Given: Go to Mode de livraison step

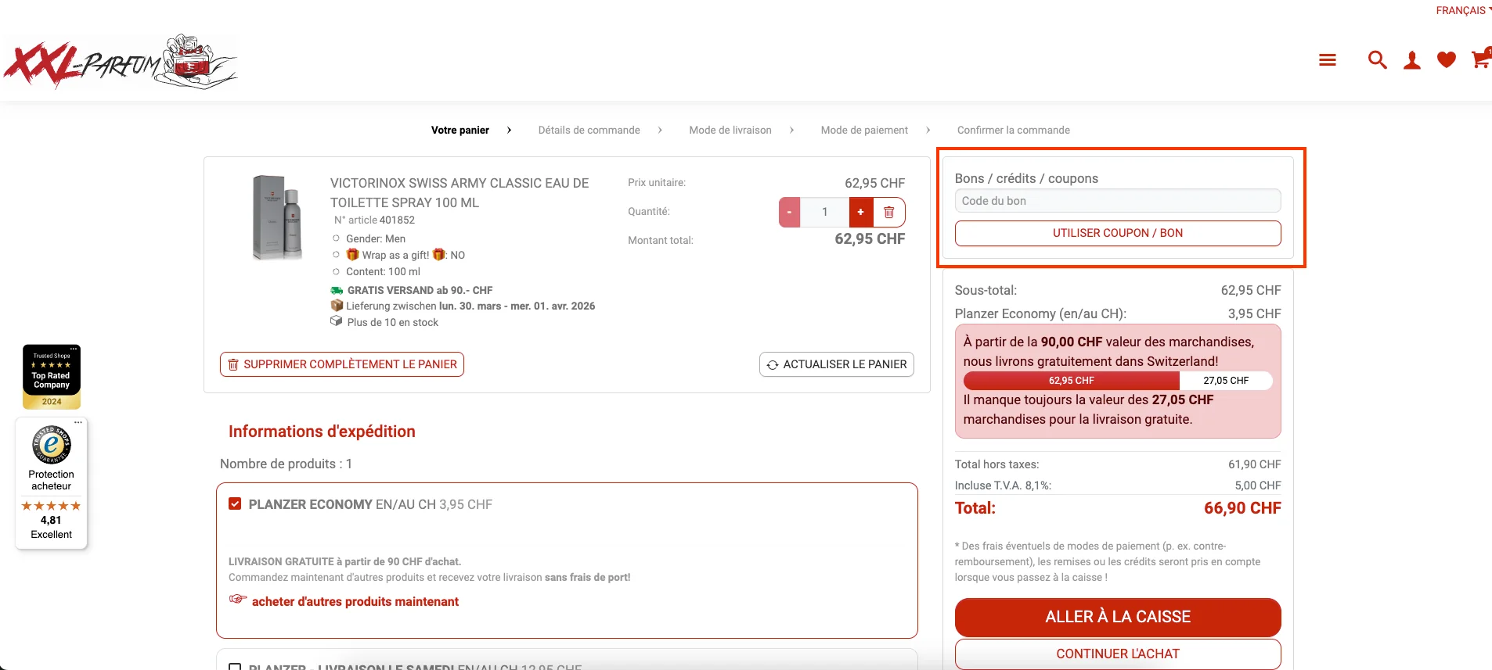Looking at the screenshot, I should coord(730,130).
